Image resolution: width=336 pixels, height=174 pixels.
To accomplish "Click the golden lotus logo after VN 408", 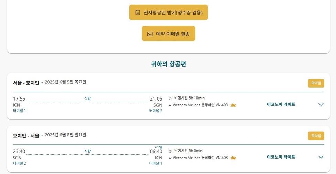I will point(233,158).
